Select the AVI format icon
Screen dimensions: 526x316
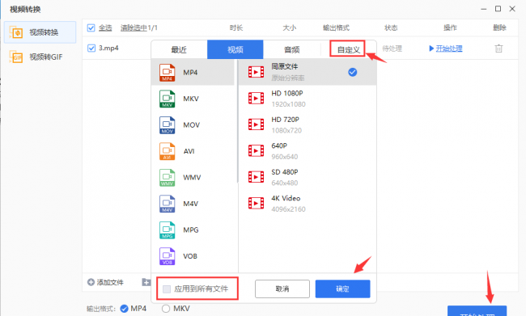pos(167,151)
